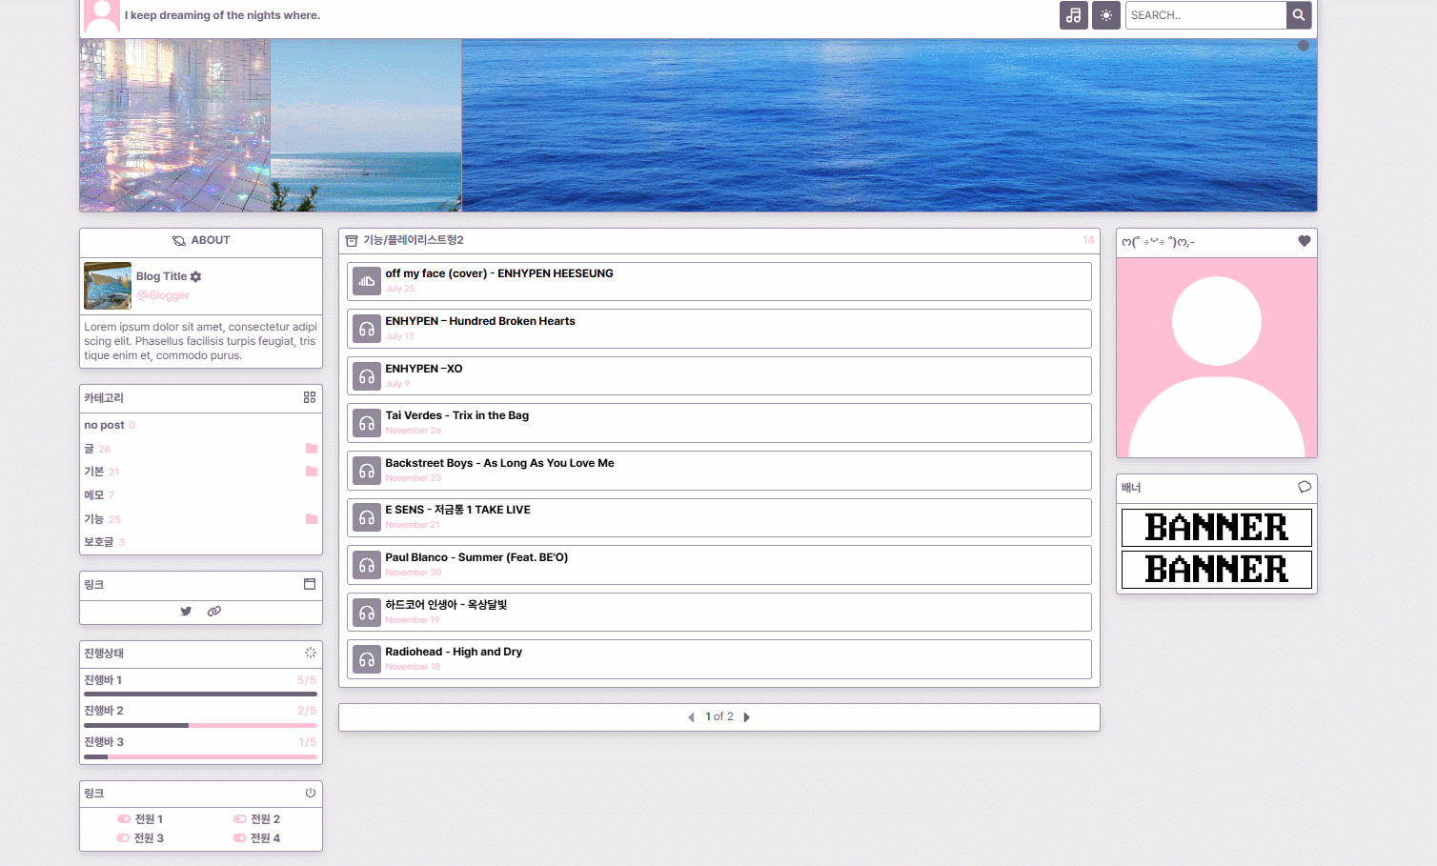Open the 메모 category
Screen dimensions: 1437x866
tap(93, 495)
